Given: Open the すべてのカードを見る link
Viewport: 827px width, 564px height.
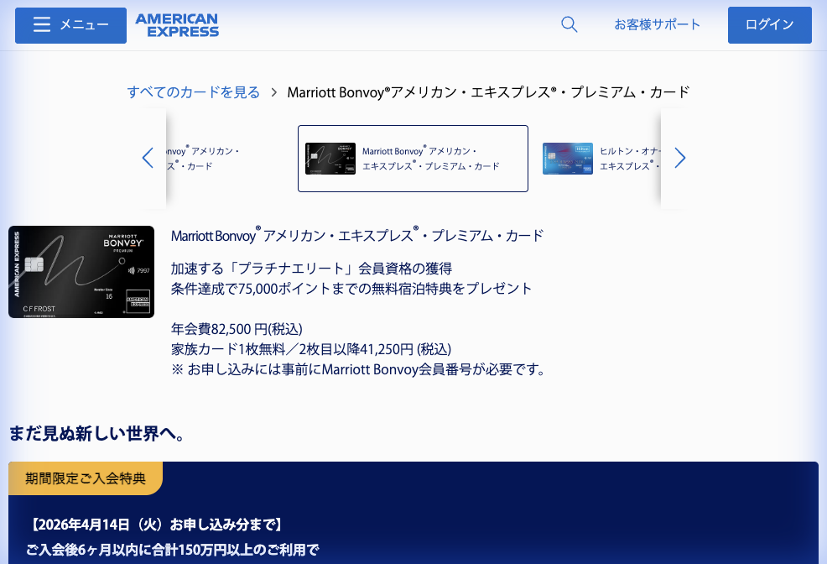Looking at the screenshot, I should pos(193,92).
